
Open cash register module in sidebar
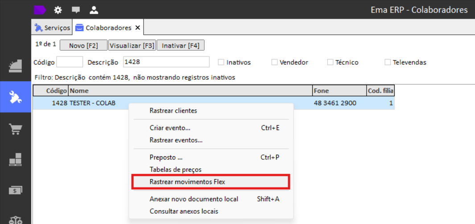16,66
